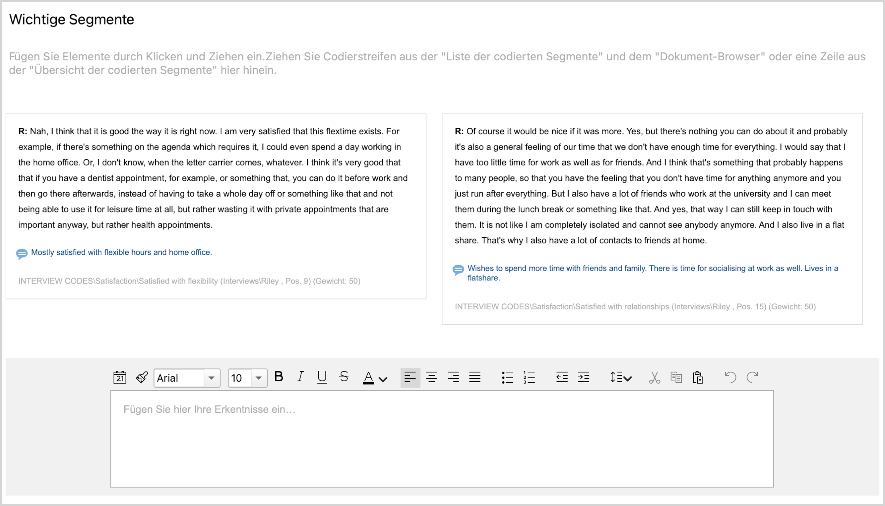Cut with the scissors icon
885x506 pixels.
point(654,377)
